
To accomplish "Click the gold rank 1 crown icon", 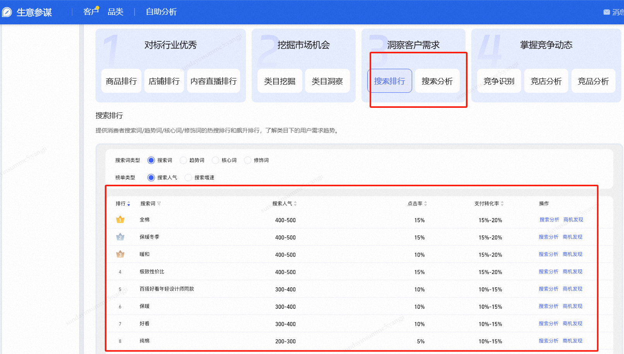I will coord(120,220).
